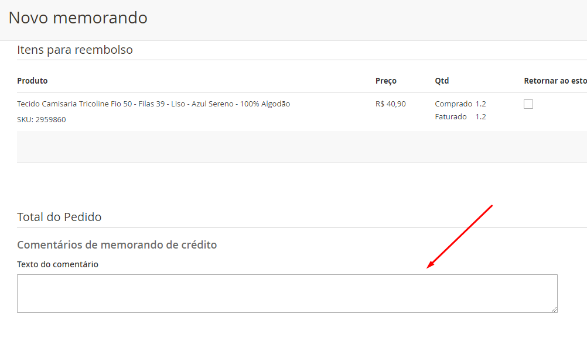This screenshot has width=587, height=362.
Task: Click the Preço column header
Action: [x=385, y=81]
